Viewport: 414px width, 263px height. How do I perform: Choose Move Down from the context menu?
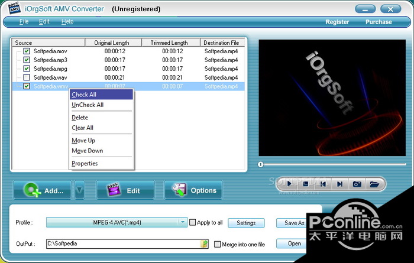[x=87, y=151]
